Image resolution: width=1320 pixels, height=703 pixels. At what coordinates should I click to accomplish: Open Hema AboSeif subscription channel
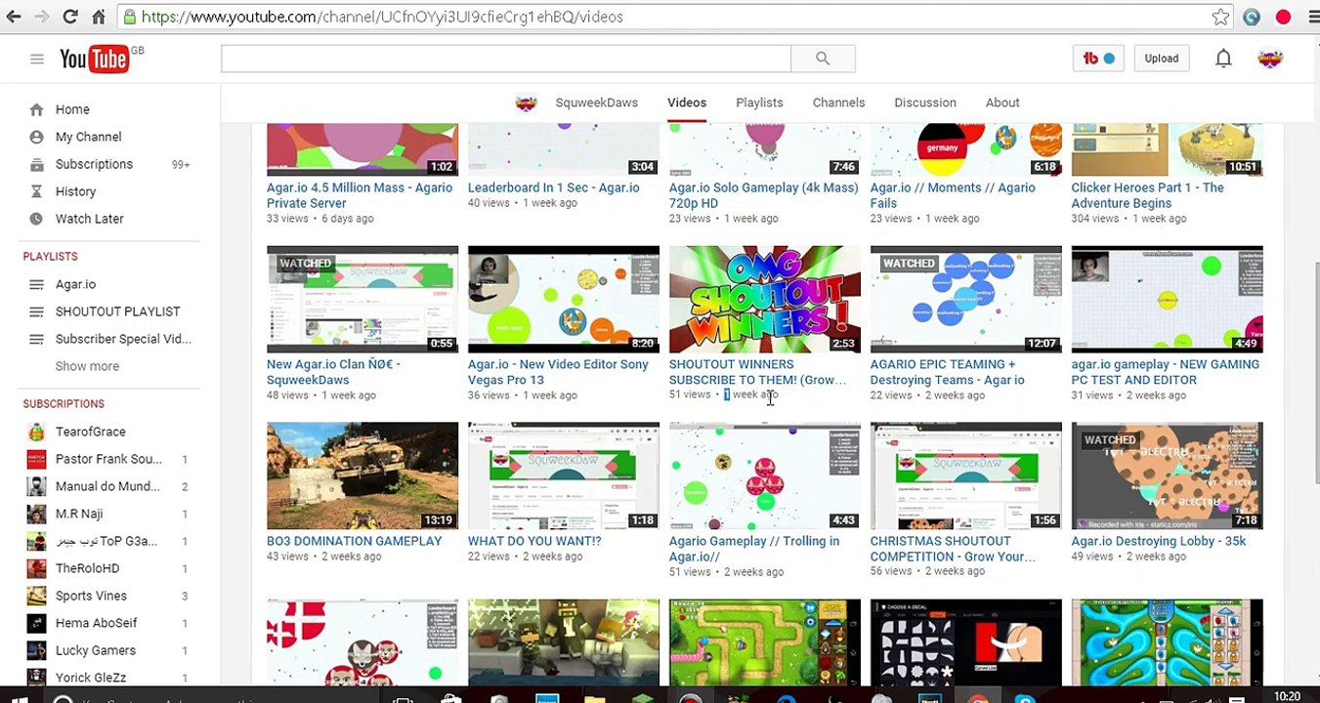(96, 623)
